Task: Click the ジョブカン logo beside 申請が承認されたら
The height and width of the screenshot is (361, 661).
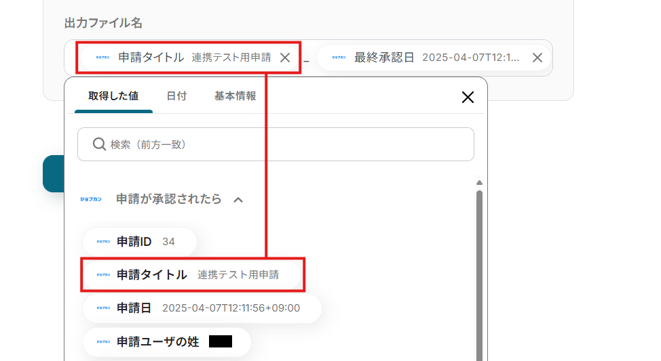Action: pyautogui.click(x=91, y=199)
